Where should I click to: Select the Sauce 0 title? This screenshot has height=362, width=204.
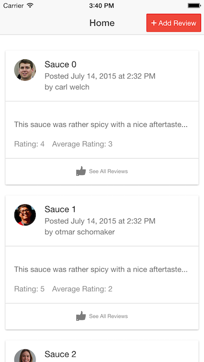60,65
